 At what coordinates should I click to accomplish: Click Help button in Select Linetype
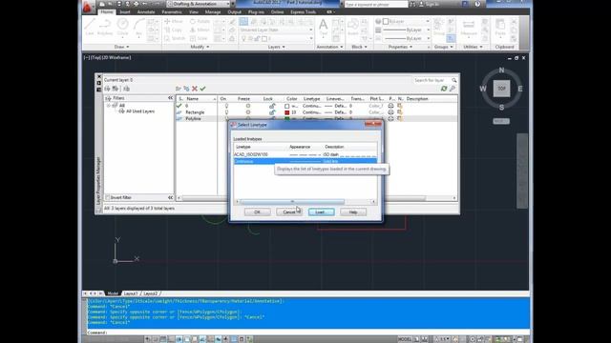pyautogui.click(x=353, y=212)
